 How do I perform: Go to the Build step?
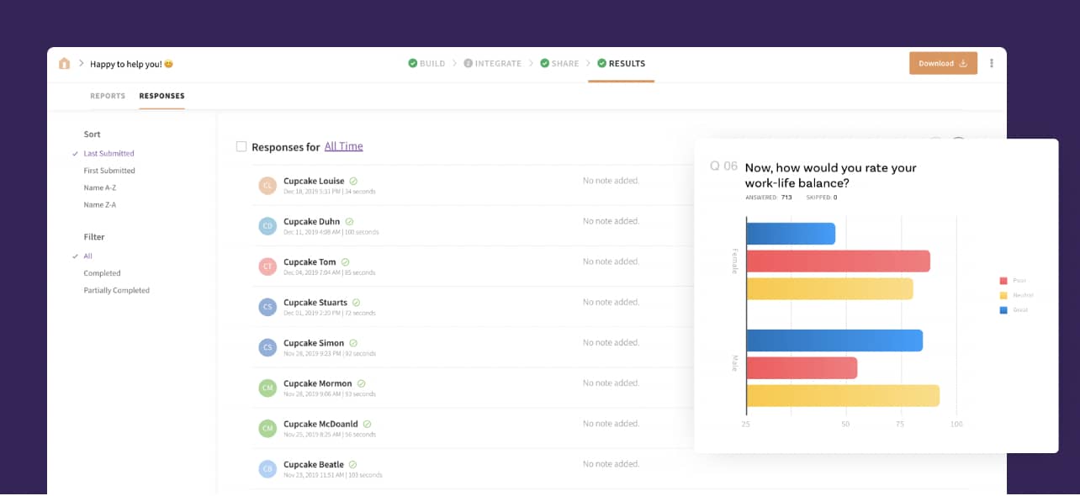426,64
